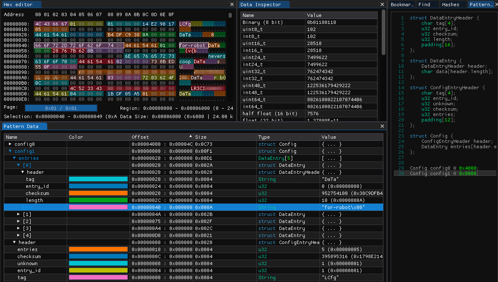
Task: Sort by the Name column header in Pattern Data
Action: pyautogui.click(x=35, y=137)
